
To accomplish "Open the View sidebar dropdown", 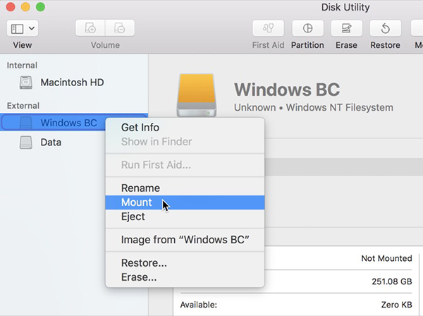I will click(x=23, y=28).
